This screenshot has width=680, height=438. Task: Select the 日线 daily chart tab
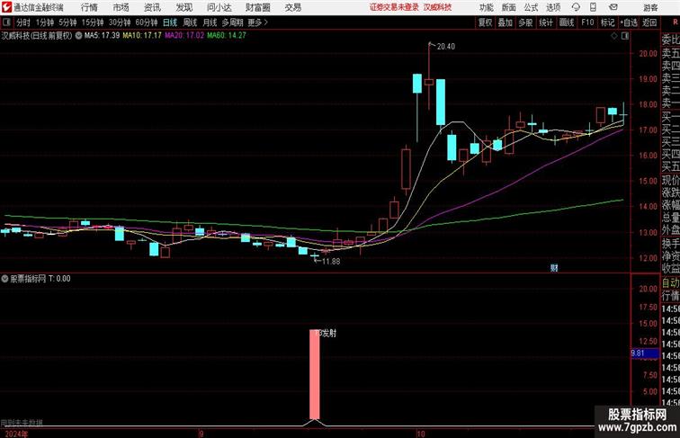point(170,22)
